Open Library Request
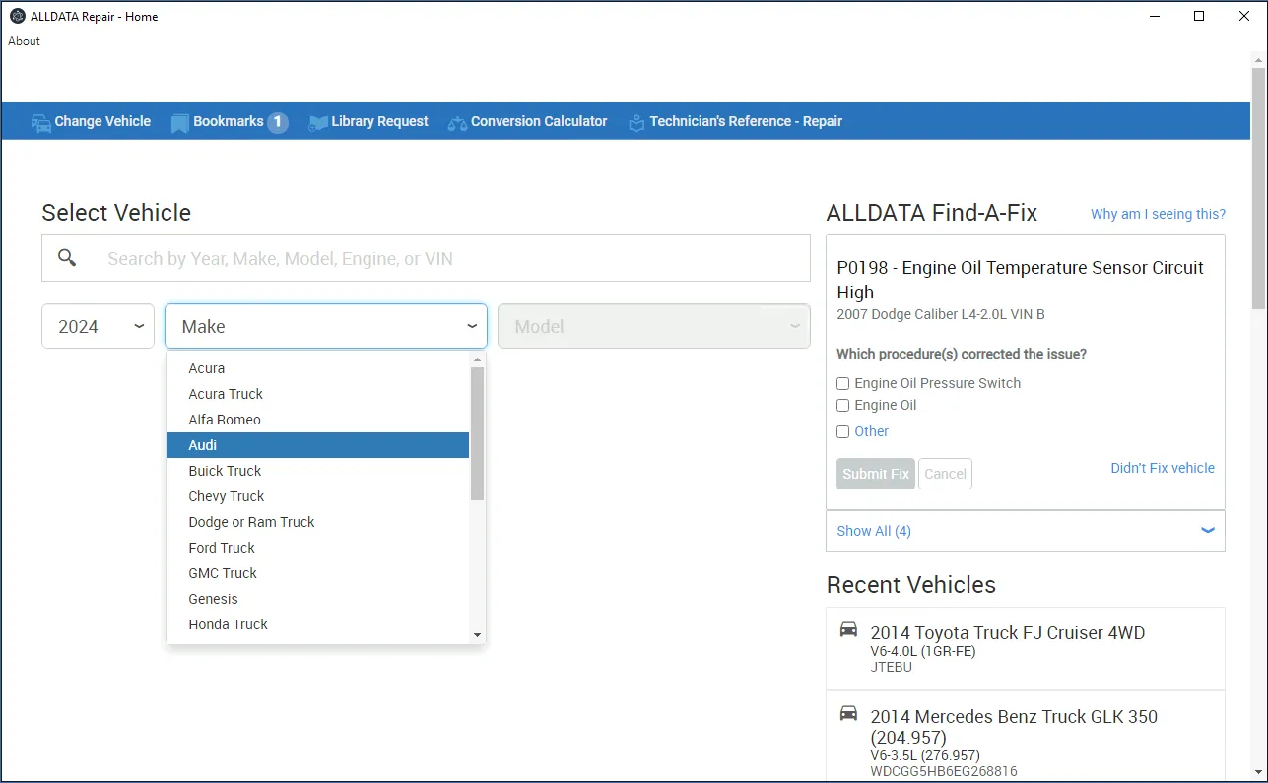The height and width of the screenshot is (783, 1268). [x=368, y=122]
